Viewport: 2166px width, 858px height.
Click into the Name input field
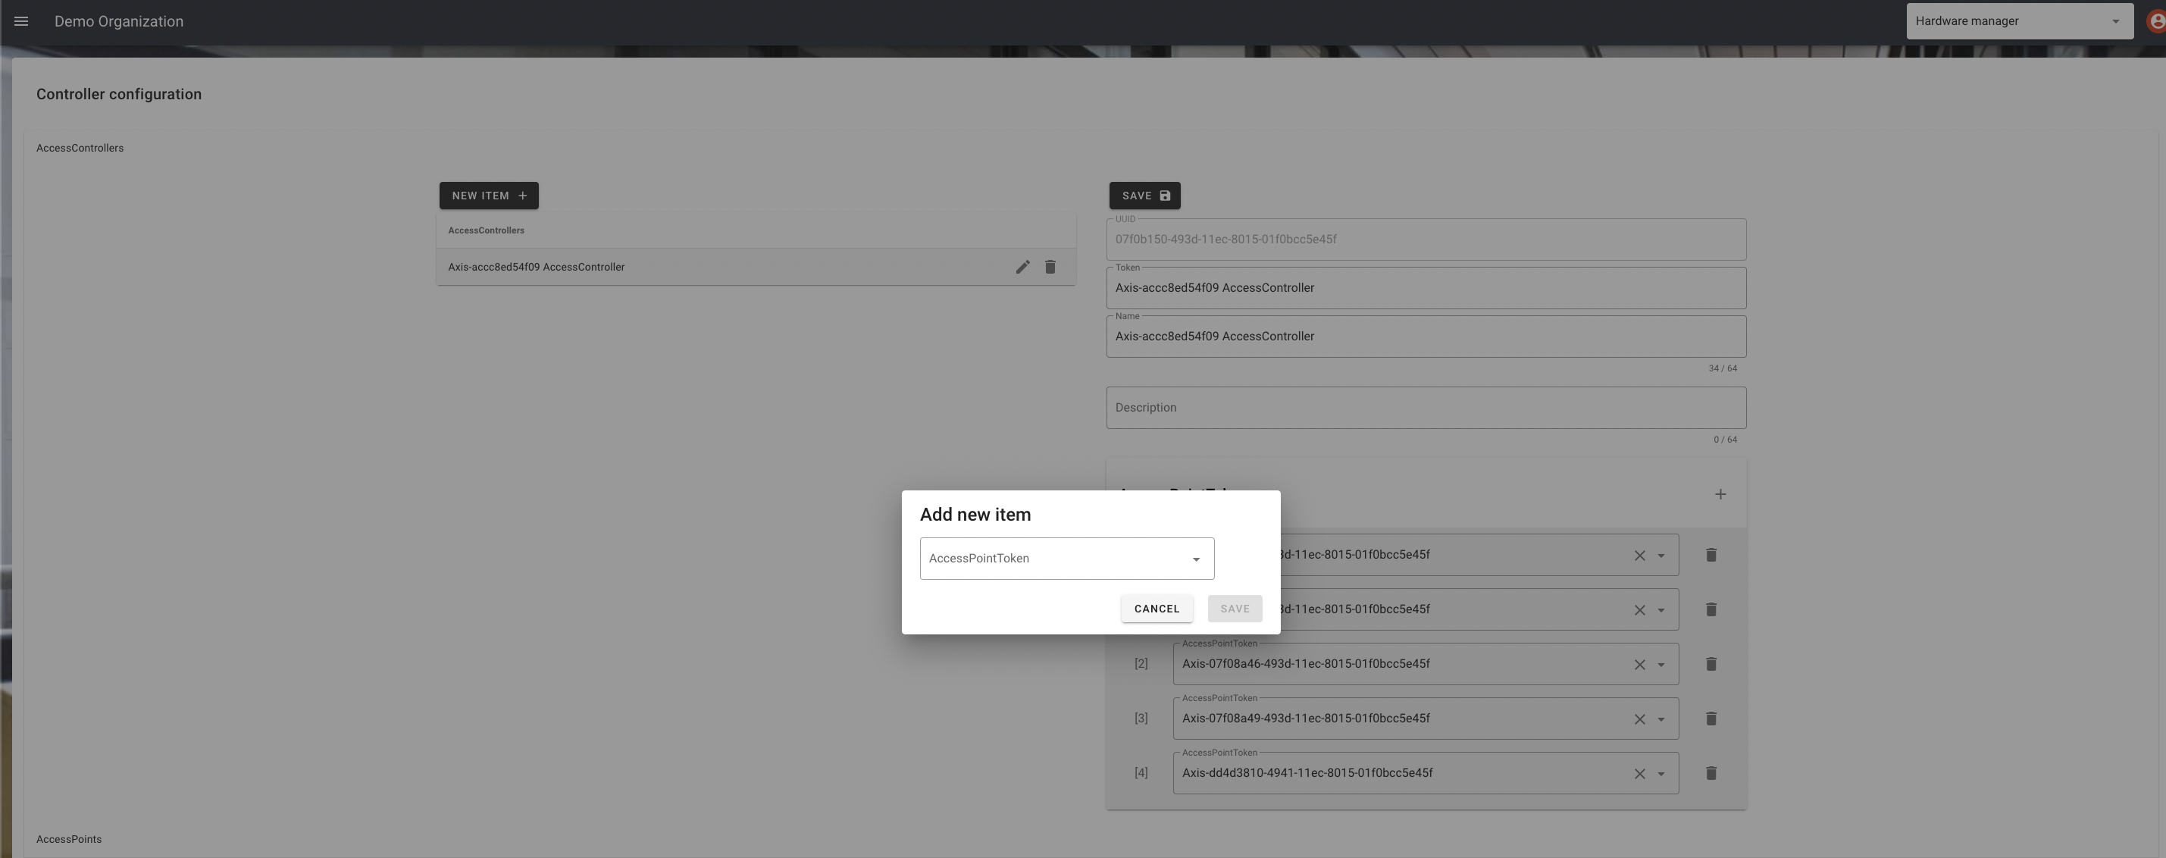pos(1426,337)
